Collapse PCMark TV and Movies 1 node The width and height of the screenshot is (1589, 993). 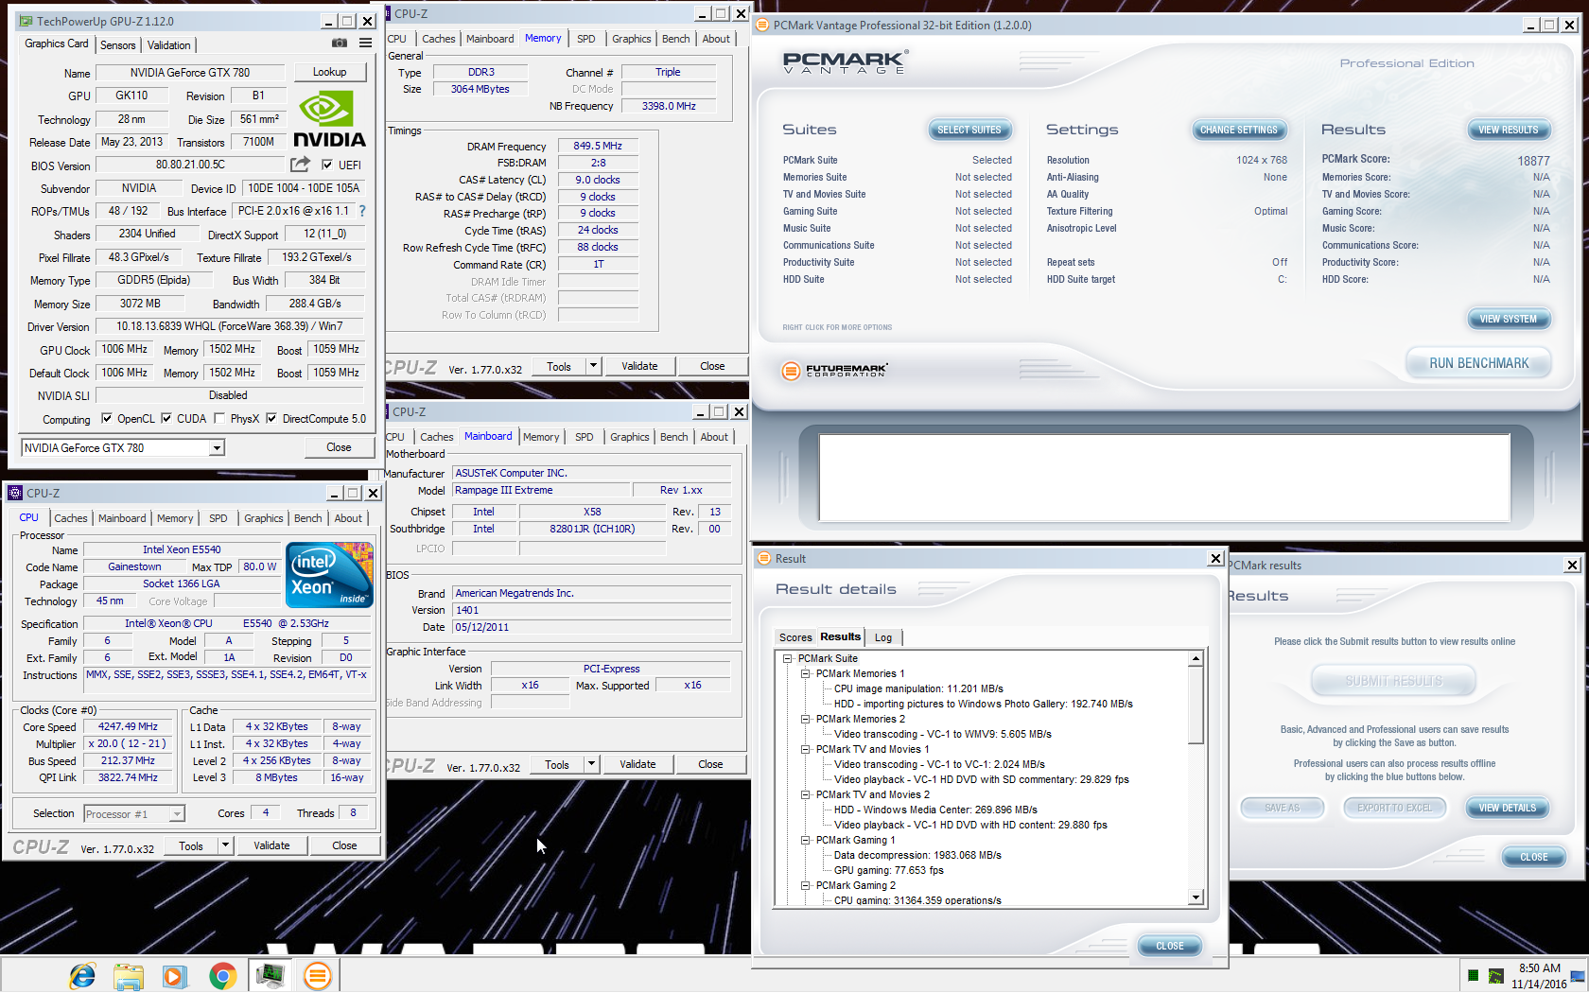805,749
